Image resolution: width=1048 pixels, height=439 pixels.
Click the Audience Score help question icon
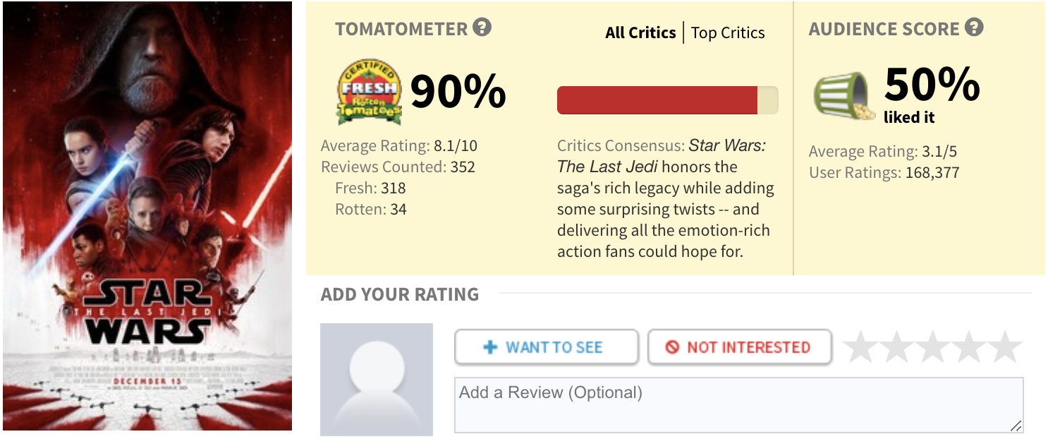[975, 28]
